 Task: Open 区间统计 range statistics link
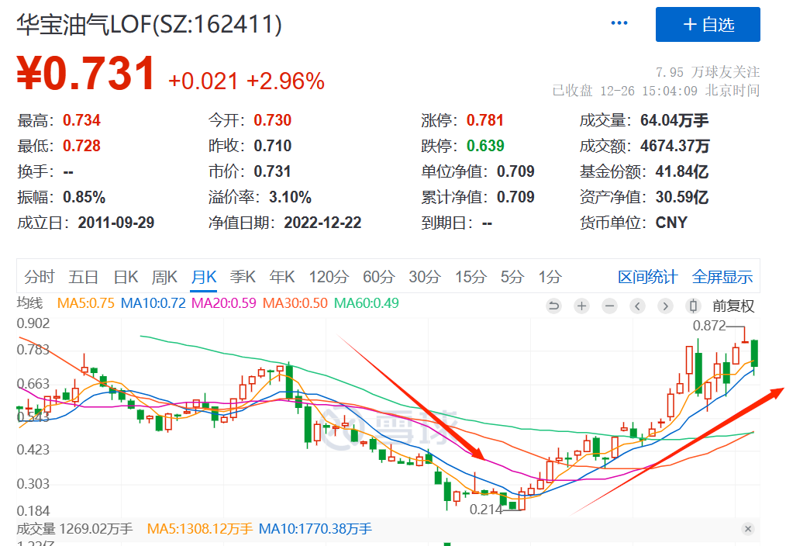648,277
